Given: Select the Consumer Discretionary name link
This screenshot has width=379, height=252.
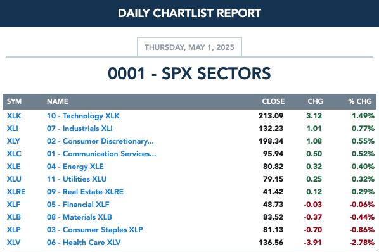Looking at the screenshot, I should click(x=100, y=141).
